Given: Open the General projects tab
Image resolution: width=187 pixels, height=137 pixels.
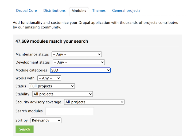Looking at the screenshot, I should coord(126,10).
